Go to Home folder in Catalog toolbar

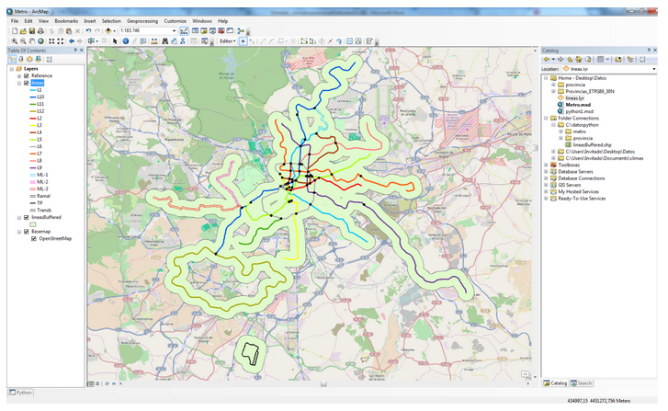(579, 59)
